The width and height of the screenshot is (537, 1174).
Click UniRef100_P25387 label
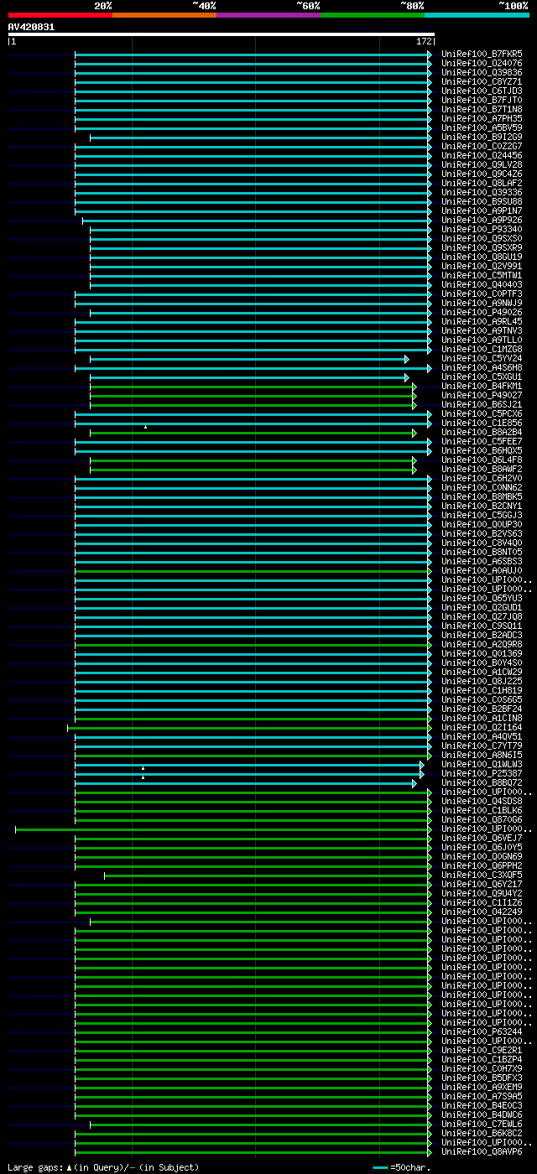(482, 773)
